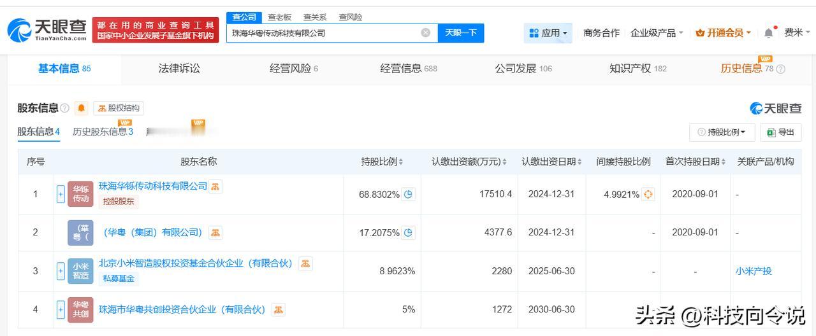The width and height of the screenshot is (816, 336).
Task: Switch to the 知识产权 tab
Action: (x=638, y=69)
